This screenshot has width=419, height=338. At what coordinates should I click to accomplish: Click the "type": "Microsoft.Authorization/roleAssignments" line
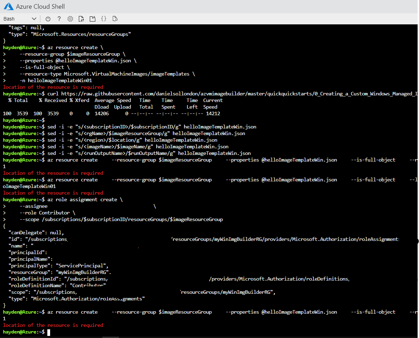77,299
